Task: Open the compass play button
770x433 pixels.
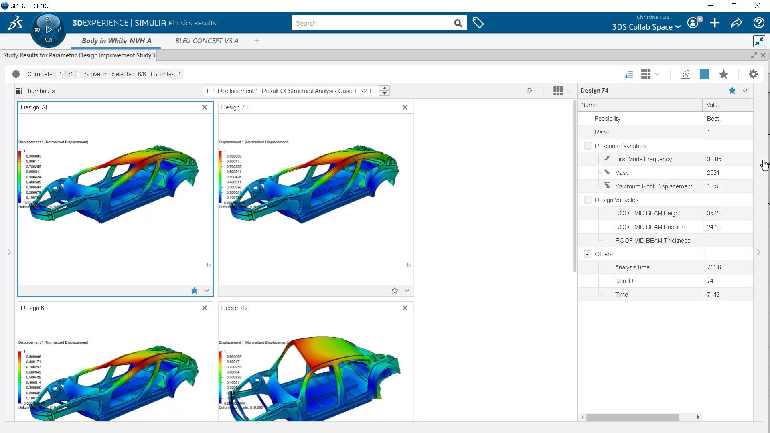Action: (x=49, y=30)
